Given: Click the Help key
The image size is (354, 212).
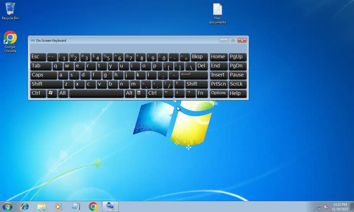Looking at the screenshot, I should 238,94.
